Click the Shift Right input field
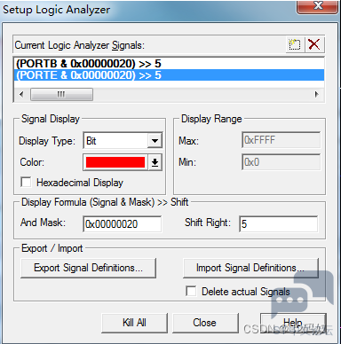Image resolution: width=341 pixels, height=344 pixels. tap(279, 223)
